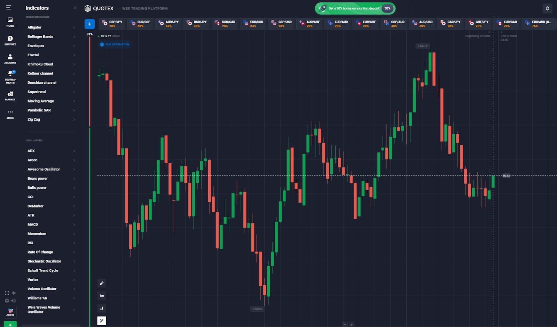Toggle the indicators panel button on chart
The height and width of the screenshot is (327, 557).
pyautogui.click(x=102, y=321)
